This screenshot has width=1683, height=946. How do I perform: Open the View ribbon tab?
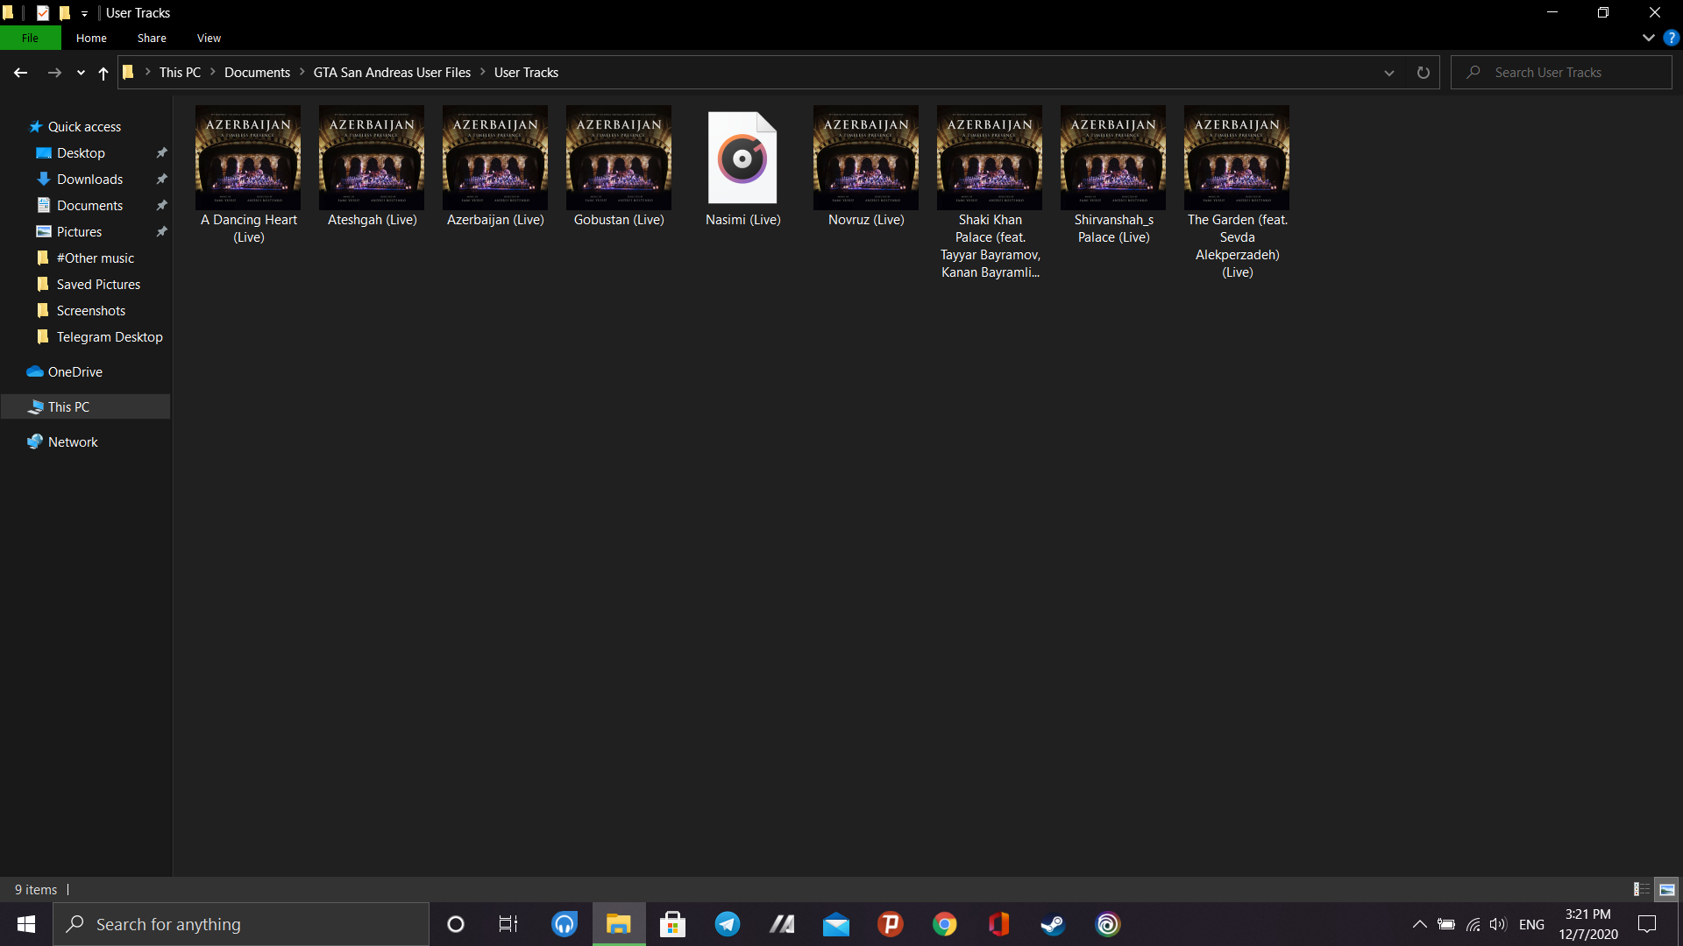click(209, 38)
